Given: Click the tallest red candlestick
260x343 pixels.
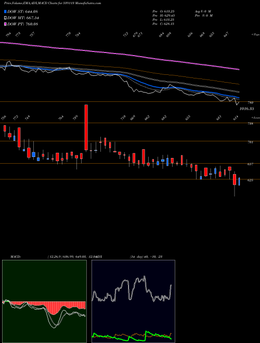Looking at the screenshot, I should click(x=86, y=127).
